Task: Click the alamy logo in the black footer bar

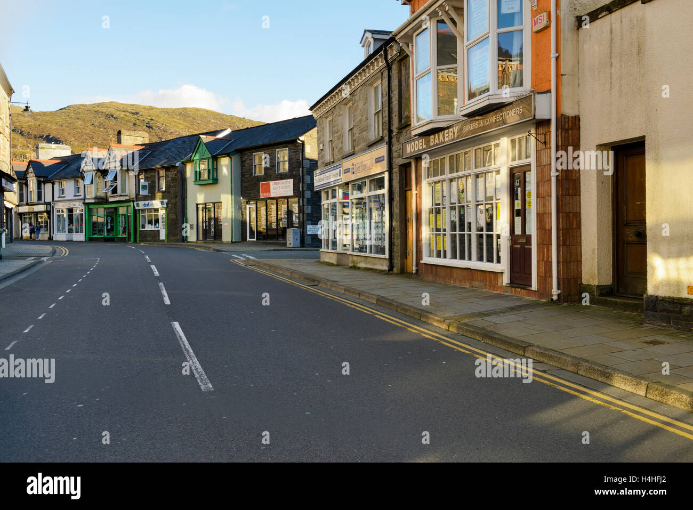Action: click(53, 486)
